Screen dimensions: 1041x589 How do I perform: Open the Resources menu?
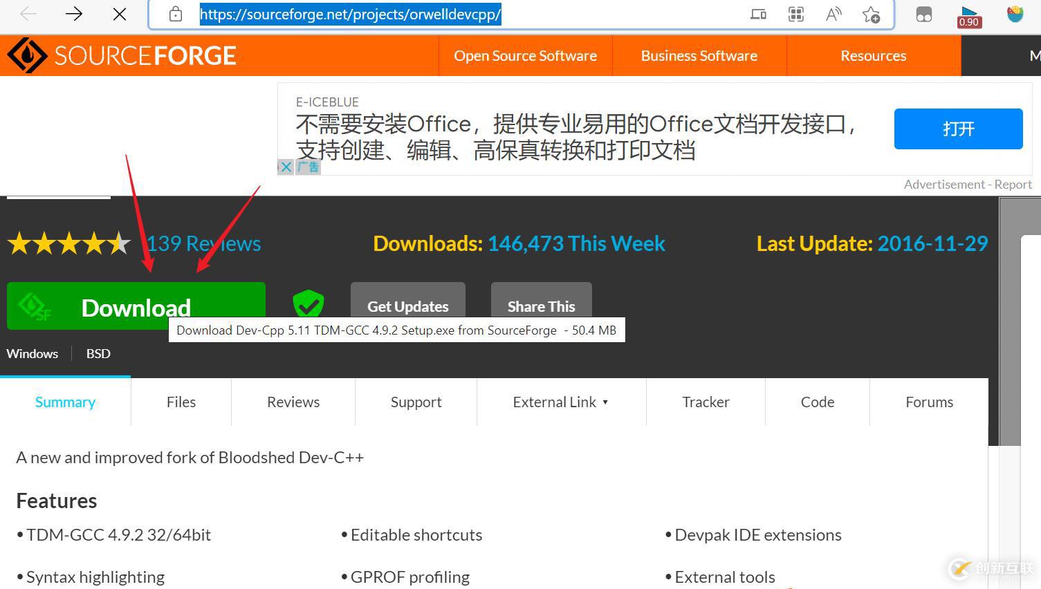click(x=874, y=56)
